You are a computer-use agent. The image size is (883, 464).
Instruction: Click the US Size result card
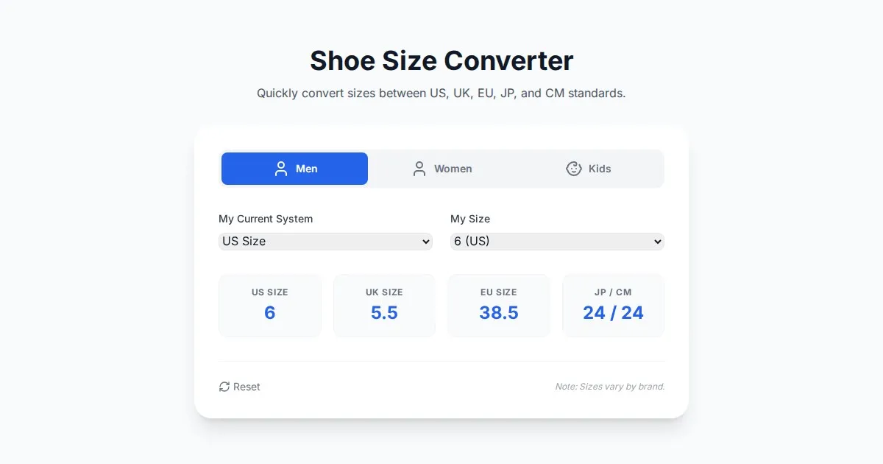[270, 306]
